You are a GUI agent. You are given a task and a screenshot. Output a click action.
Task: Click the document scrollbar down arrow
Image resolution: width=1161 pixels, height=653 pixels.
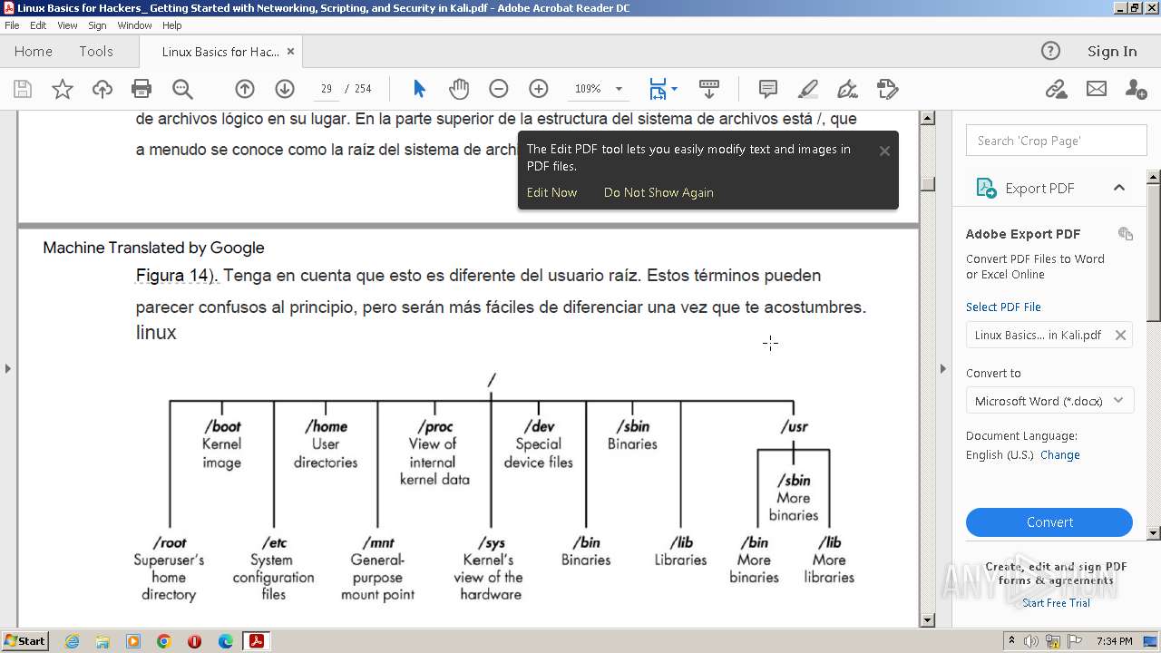point(927,620)
